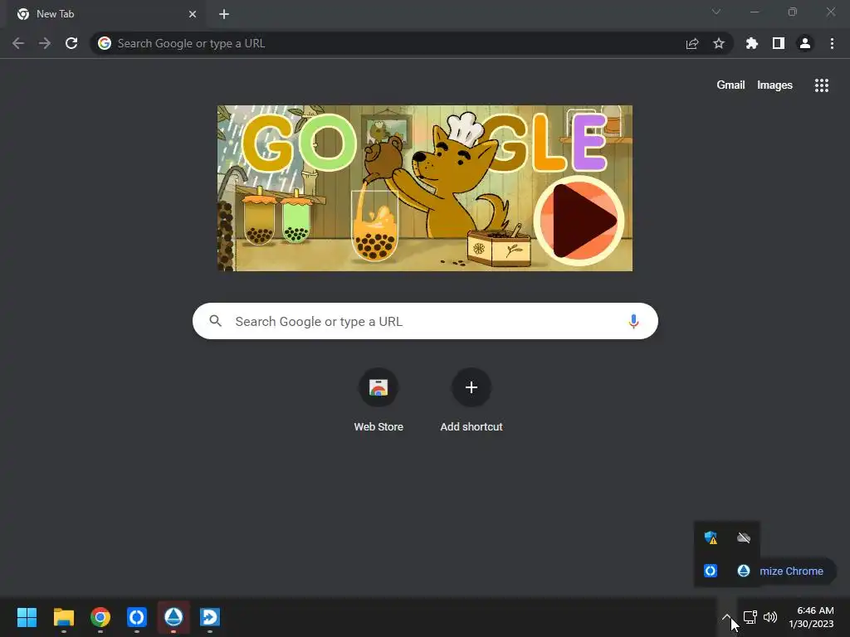Click the Chrome taskbar icon
The width and height of the screenshot is (850, 637).
[100, 617]
